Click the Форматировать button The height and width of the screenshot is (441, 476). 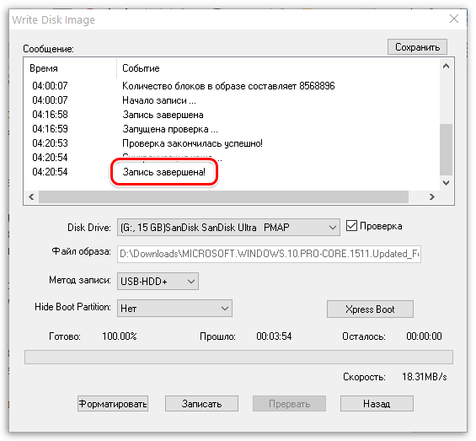pyautogui.click(x=113, y=404)
